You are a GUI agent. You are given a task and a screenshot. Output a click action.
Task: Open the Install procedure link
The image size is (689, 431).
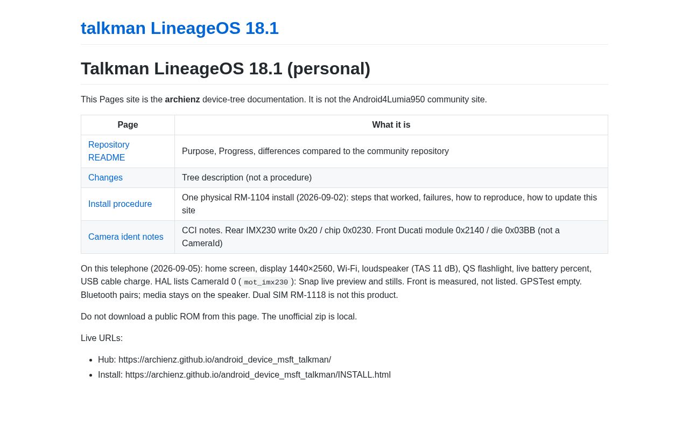coord(120,204)
